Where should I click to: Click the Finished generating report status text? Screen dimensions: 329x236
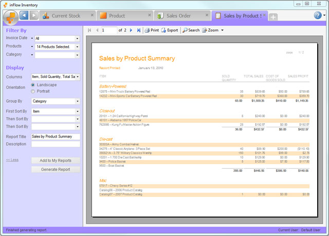click(x=26, y=230)
